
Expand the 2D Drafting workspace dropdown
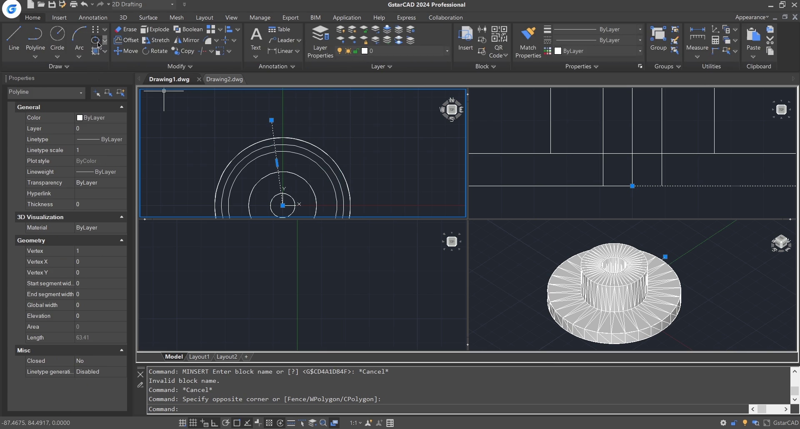coord(172,5)
